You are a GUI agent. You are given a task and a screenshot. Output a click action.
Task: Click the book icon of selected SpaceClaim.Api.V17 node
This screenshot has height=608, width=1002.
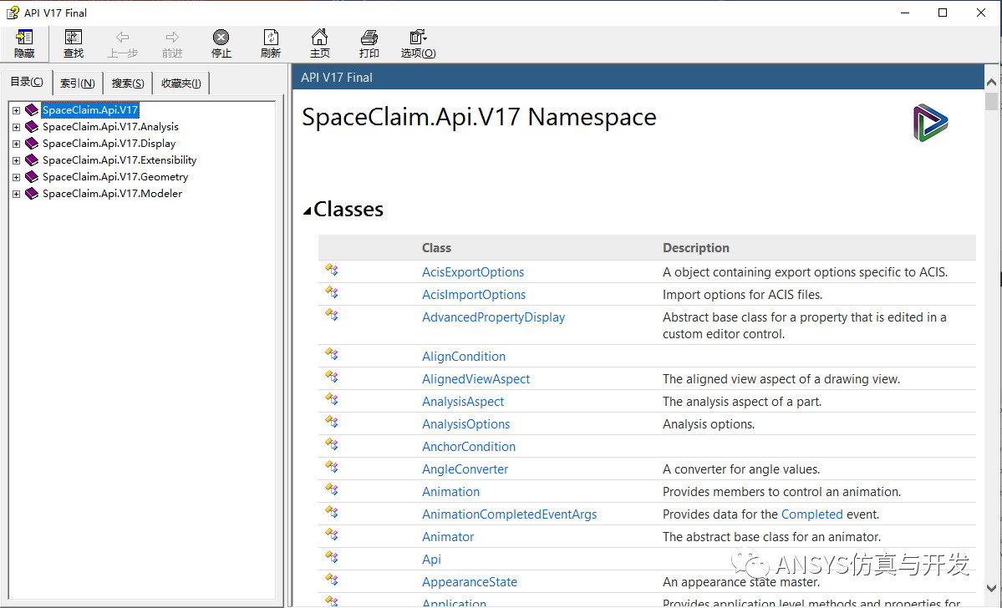coord(32,110)
